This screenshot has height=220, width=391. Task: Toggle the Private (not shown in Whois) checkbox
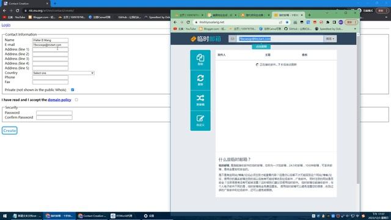point(73,90)
